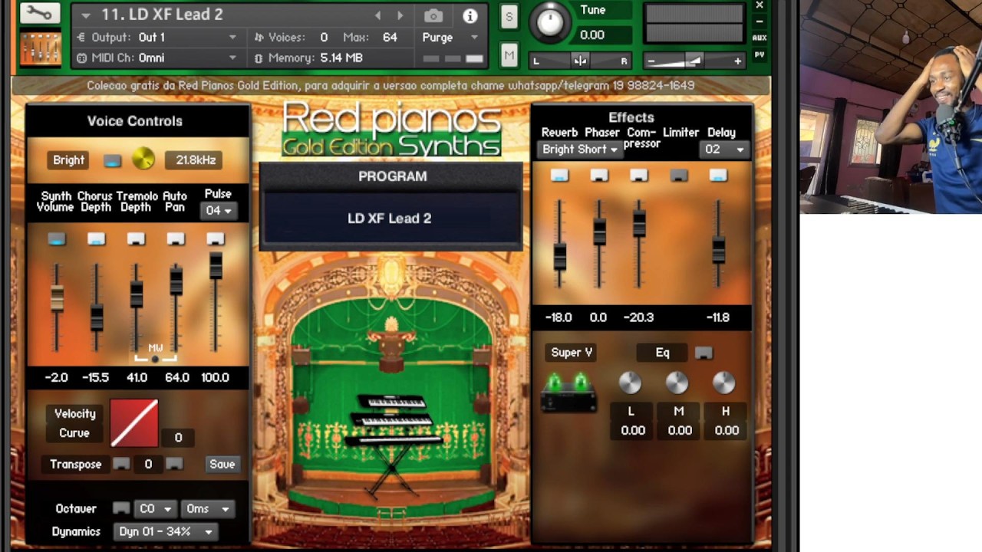Turn the M mid EQ knob
982x552 pixels.
click(x=677, y=383)
